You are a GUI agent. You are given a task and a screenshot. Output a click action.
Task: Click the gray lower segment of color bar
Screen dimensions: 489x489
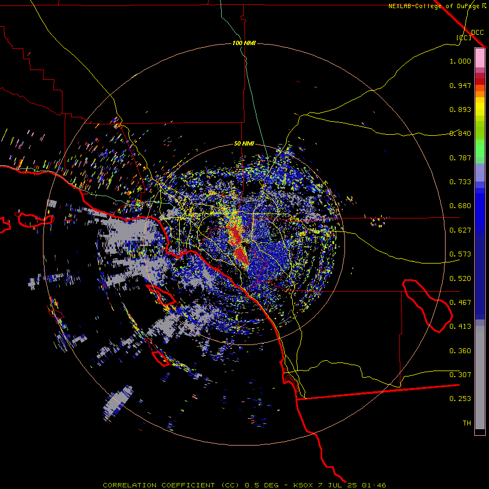click(480, 378)
